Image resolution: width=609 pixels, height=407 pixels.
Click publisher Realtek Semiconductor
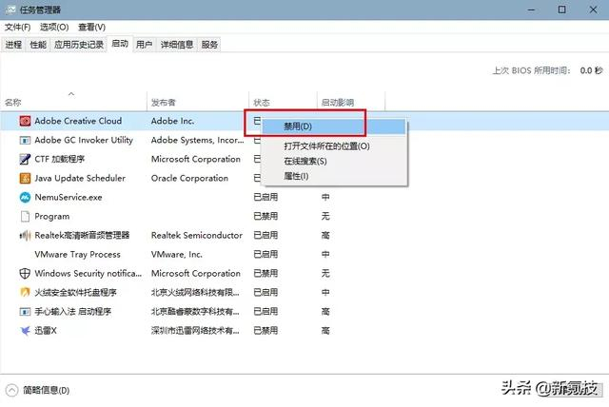pos(197,235)
